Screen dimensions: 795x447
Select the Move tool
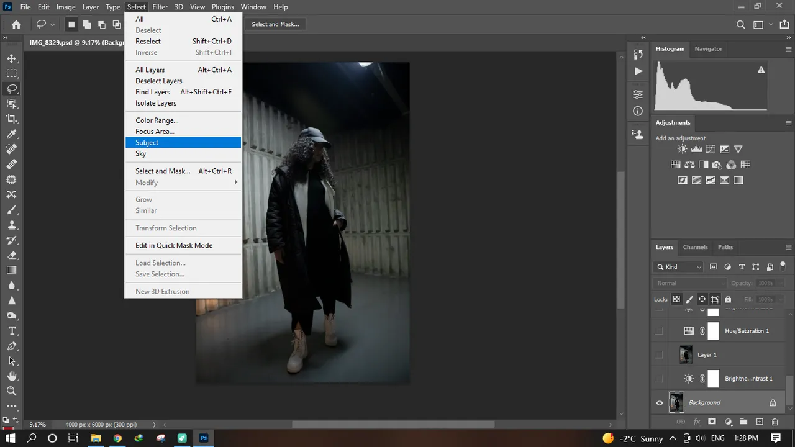(x=11, y=58)
